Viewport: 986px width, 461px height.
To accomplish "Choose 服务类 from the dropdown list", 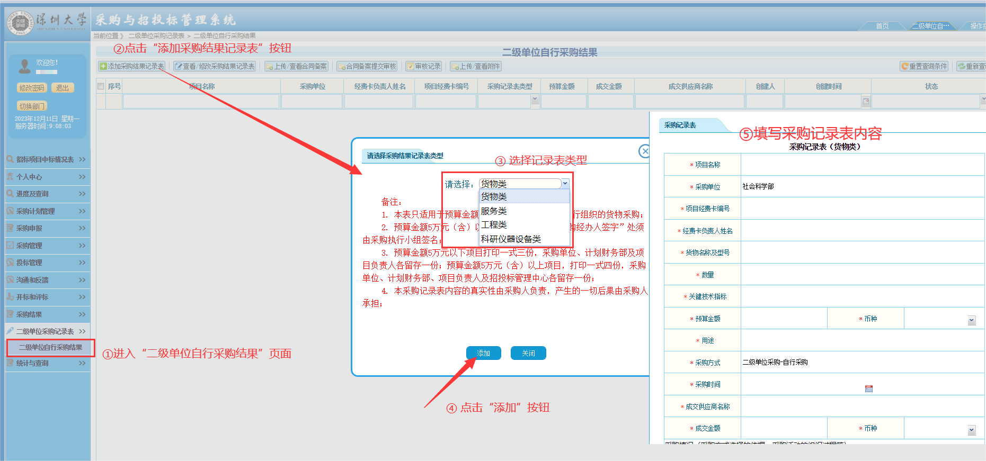I will tap(494, 211).
